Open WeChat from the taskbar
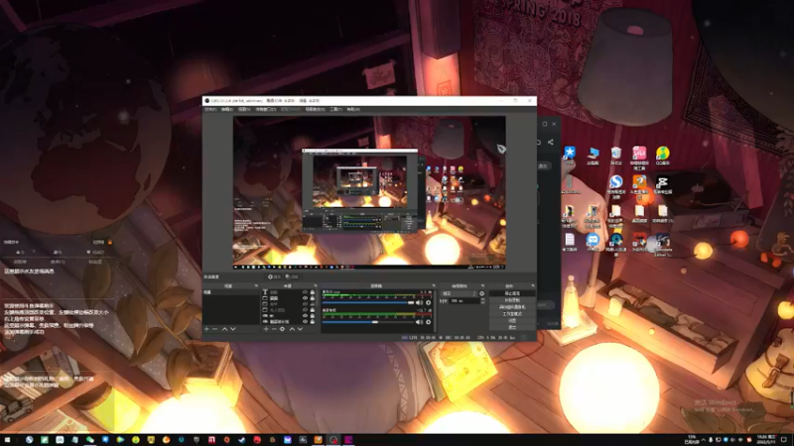794x446 pixels. pos(89,439)
